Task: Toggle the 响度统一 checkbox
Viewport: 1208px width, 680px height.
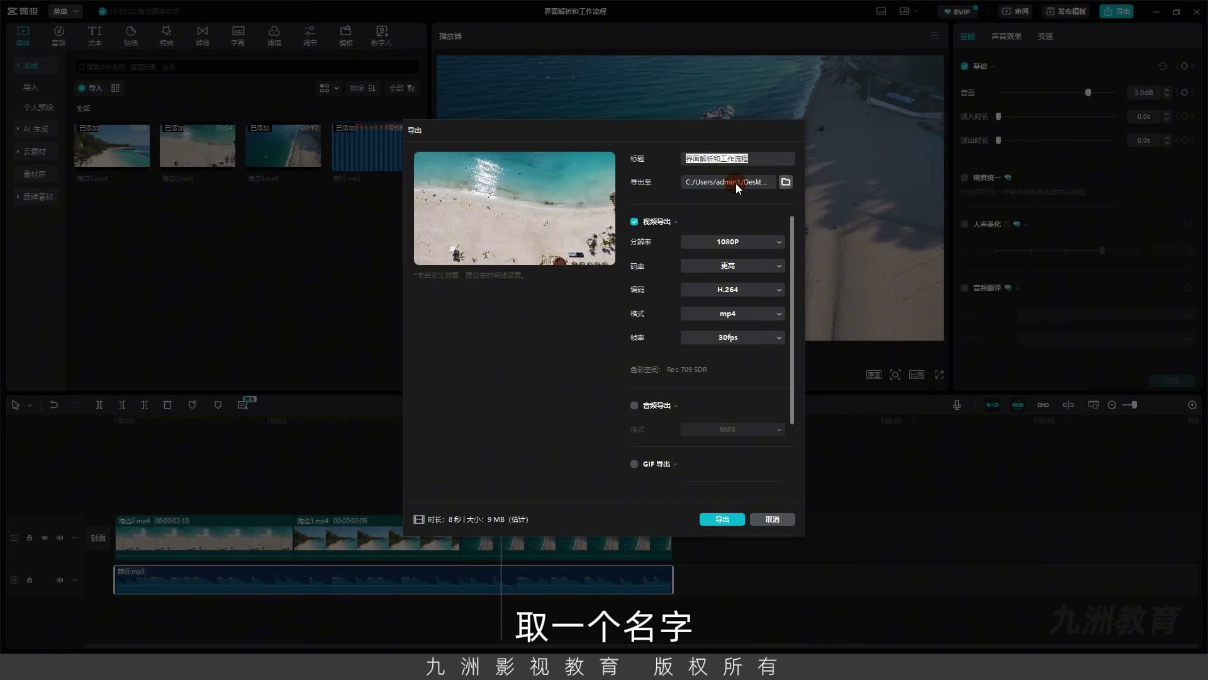Action: [x=965, y=178]
